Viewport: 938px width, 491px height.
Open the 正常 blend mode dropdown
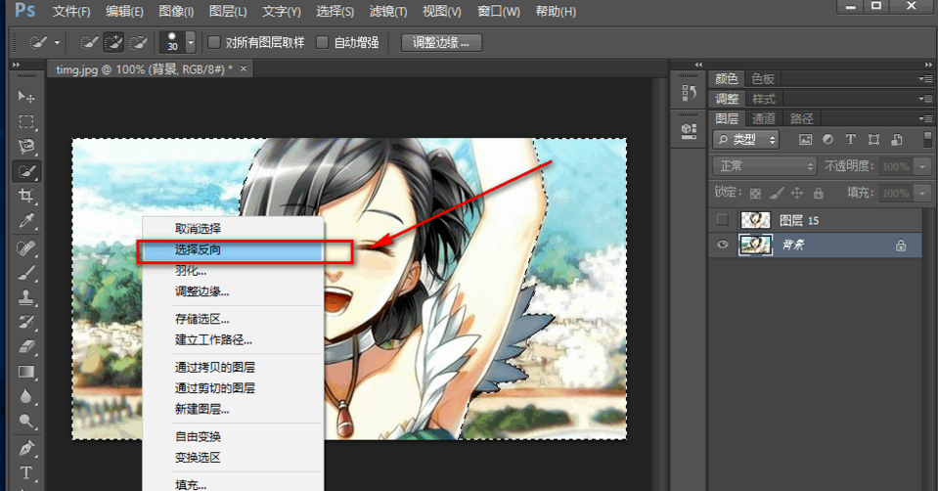pos(764,166)
